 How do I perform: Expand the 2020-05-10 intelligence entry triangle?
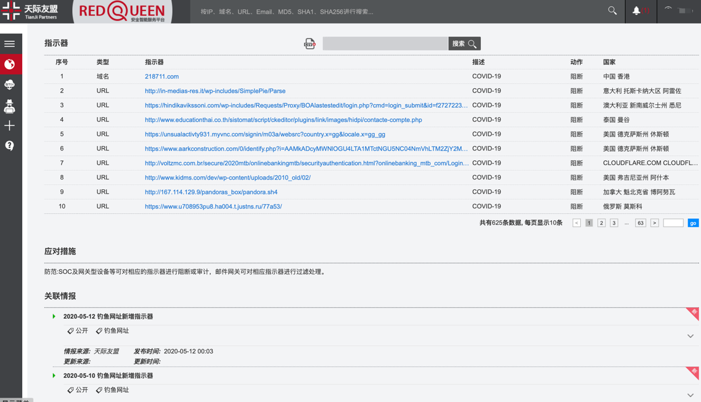54,375
